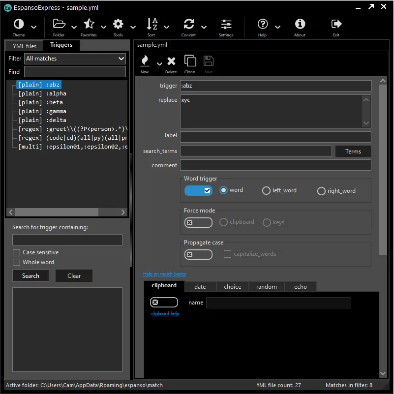Viewport: 394px width, 394px height.
Task: Select the [plain] :gamma trigger
Action: click(42, 111)
